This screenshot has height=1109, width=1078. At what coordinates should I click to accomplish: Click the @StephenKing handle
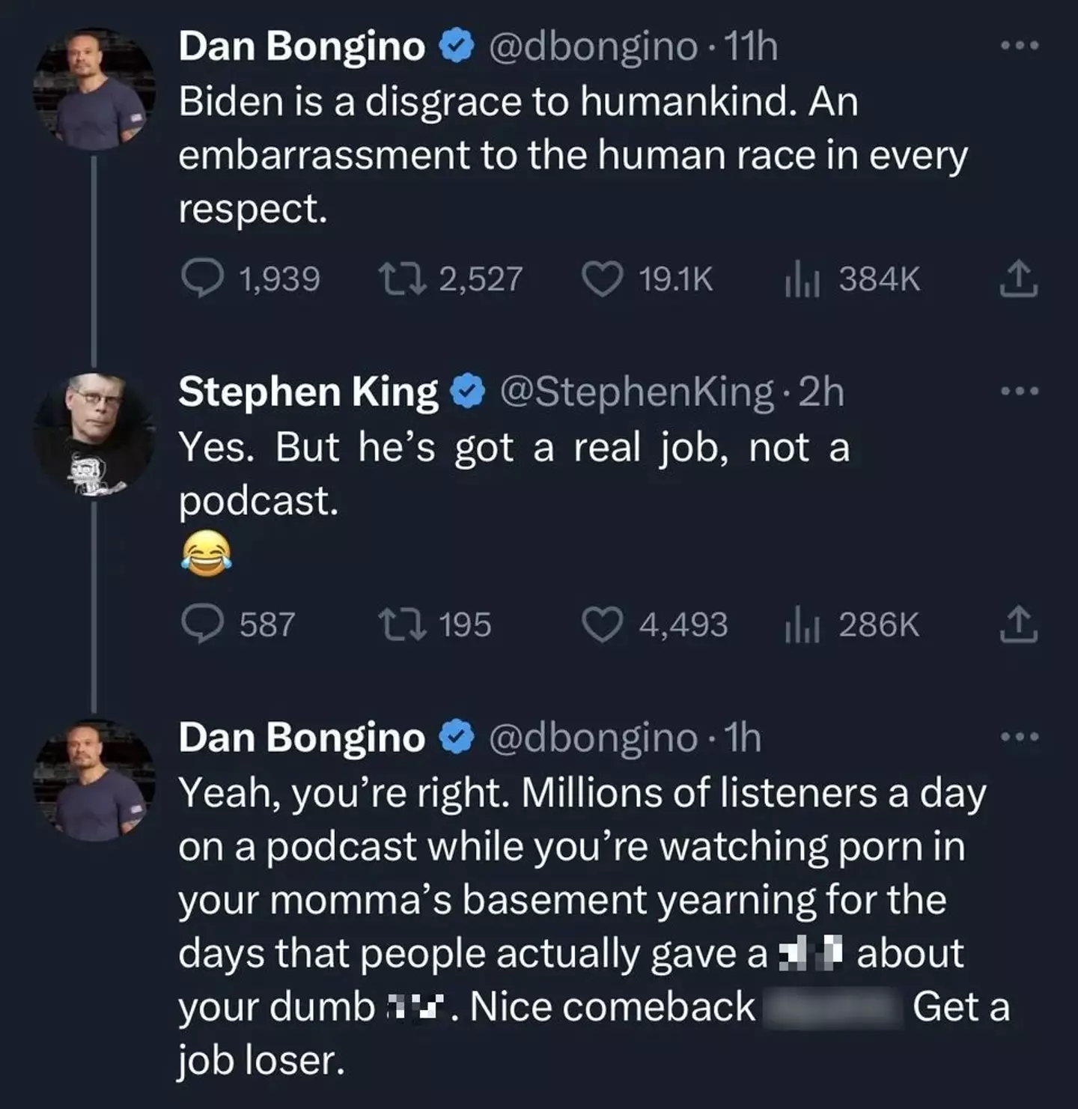[636, 392]
